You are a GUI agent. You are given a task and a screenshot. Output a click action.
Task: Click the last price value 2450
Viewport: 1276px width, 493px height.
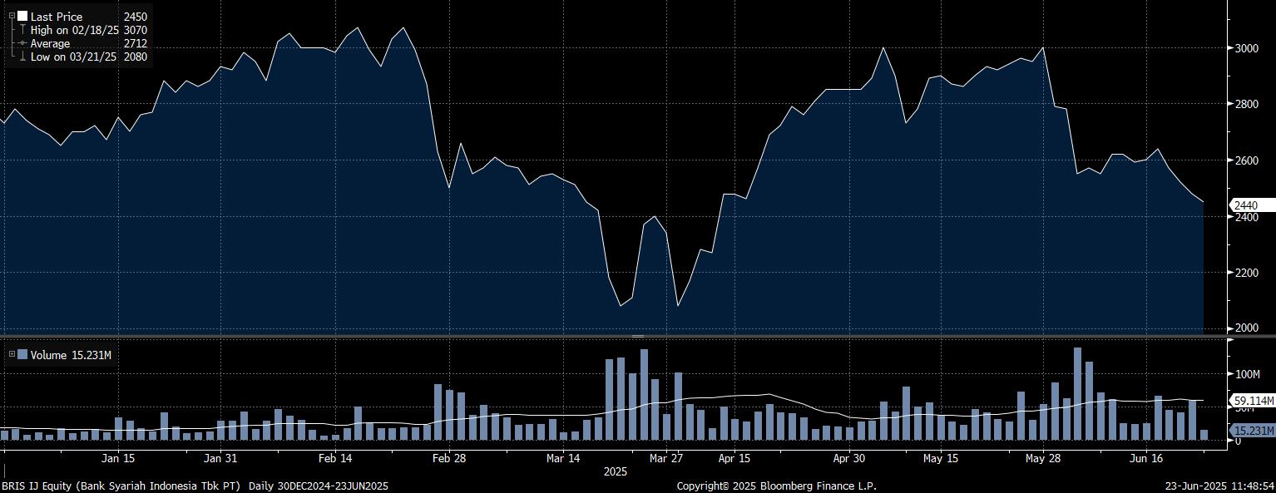[135, 16]
